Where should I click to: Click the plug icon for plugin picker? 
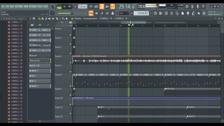coord(188,13)
